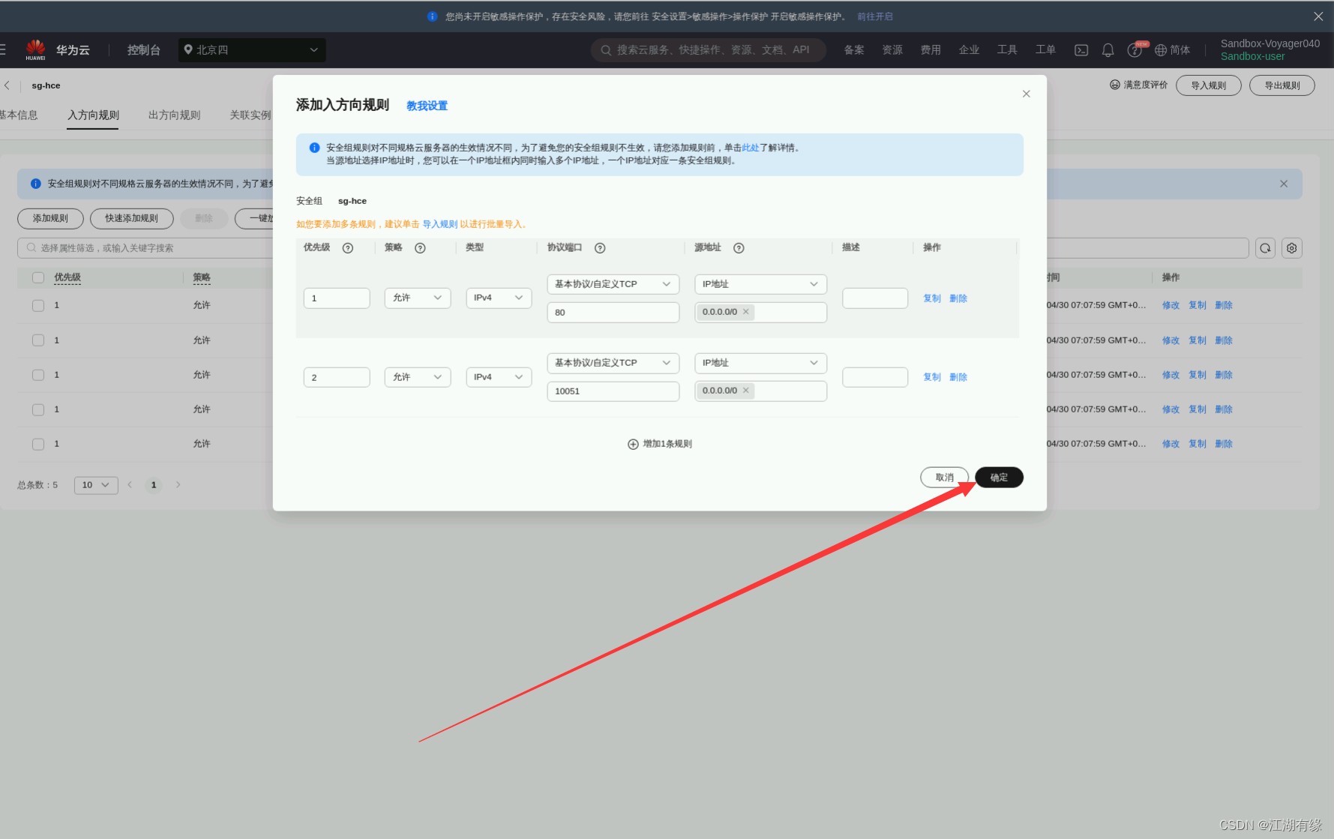Open protocol dropdown 基本协议/自定义TCP in rule 2

613,363
